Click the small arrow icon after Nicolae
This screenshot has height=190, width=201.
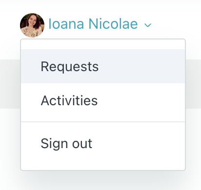tap(148, 25)
